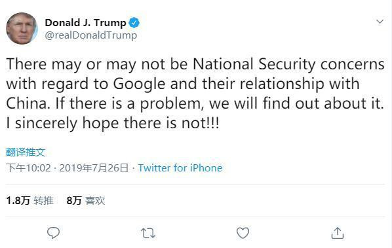Screen dimensions: 392x248
Task: Open the share upload-arrow icon
Action: pos(338,233)
